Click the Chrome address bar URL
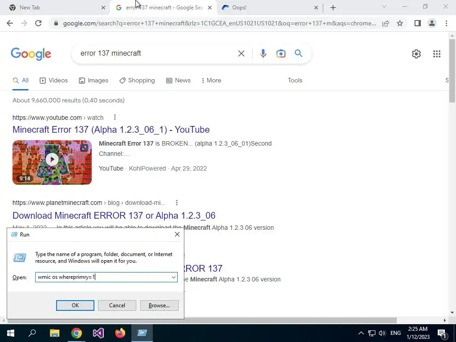The height and width of the screenshot is (342, 456). (219, 23)
